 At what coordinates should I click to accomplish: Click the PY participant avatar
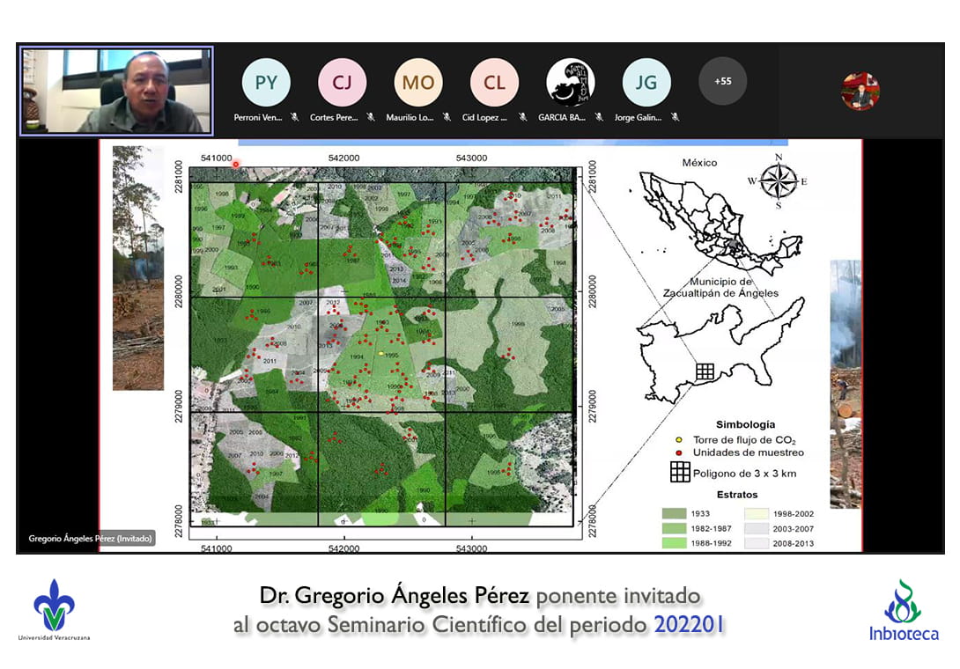(266, 83)
